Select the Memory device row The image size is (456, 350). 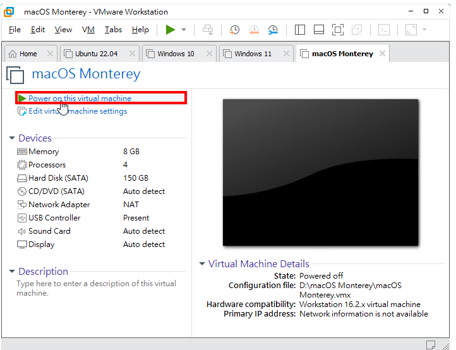click(x=101, y=152)
